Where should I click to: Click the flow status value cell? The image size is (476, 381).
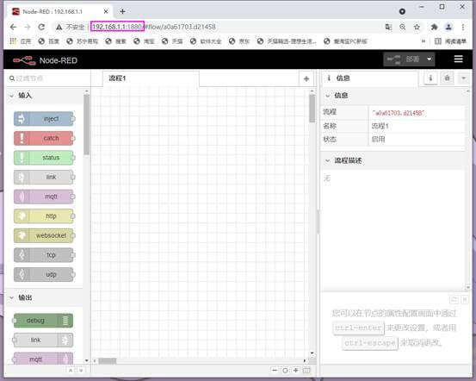tap(417, 140)
